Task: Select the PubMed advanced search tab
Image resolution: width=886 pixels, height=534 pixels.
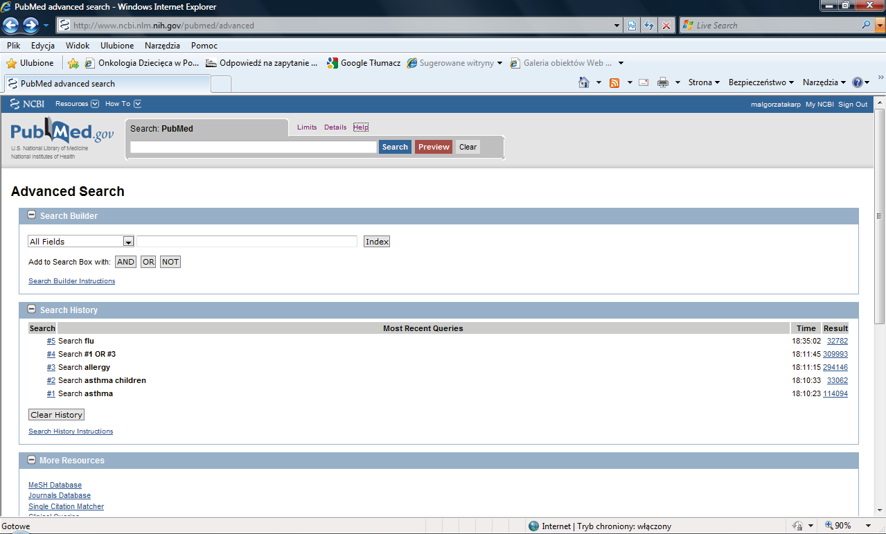Action: (x=107, y=84)
